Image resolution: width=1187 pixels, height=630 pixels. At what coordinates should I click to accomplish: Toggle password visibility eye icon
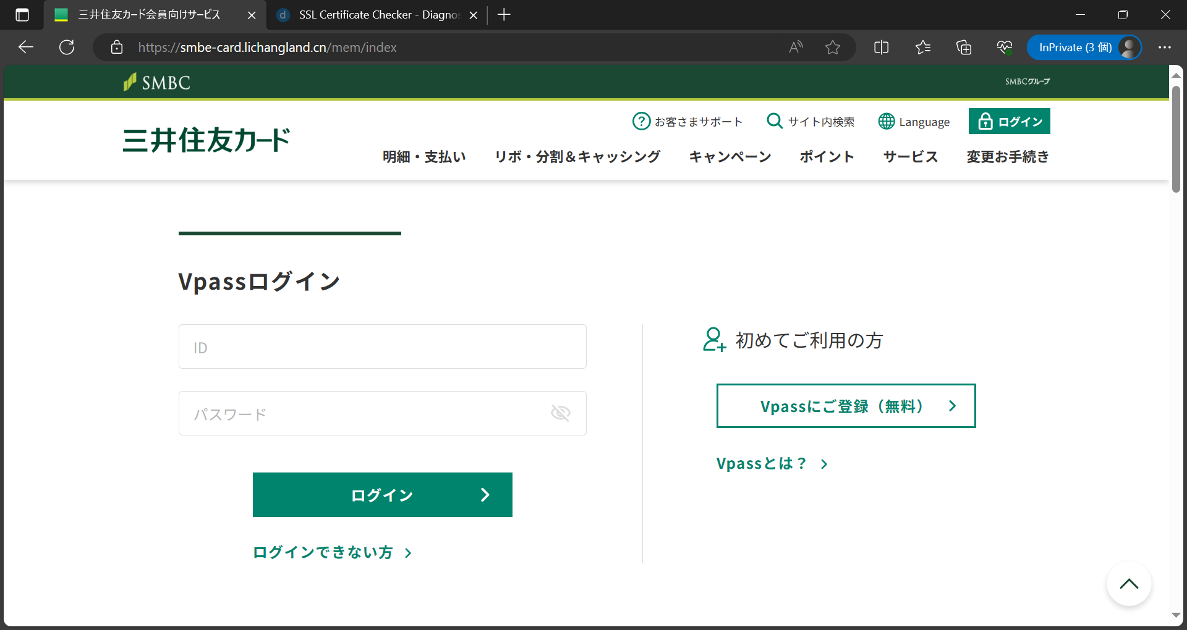(x=560, y=413)
